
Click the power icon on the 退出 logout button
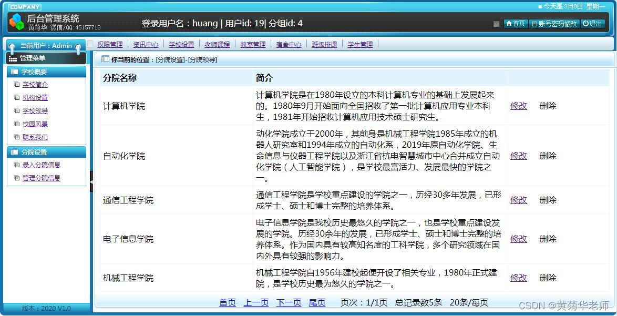click(585, 23)
